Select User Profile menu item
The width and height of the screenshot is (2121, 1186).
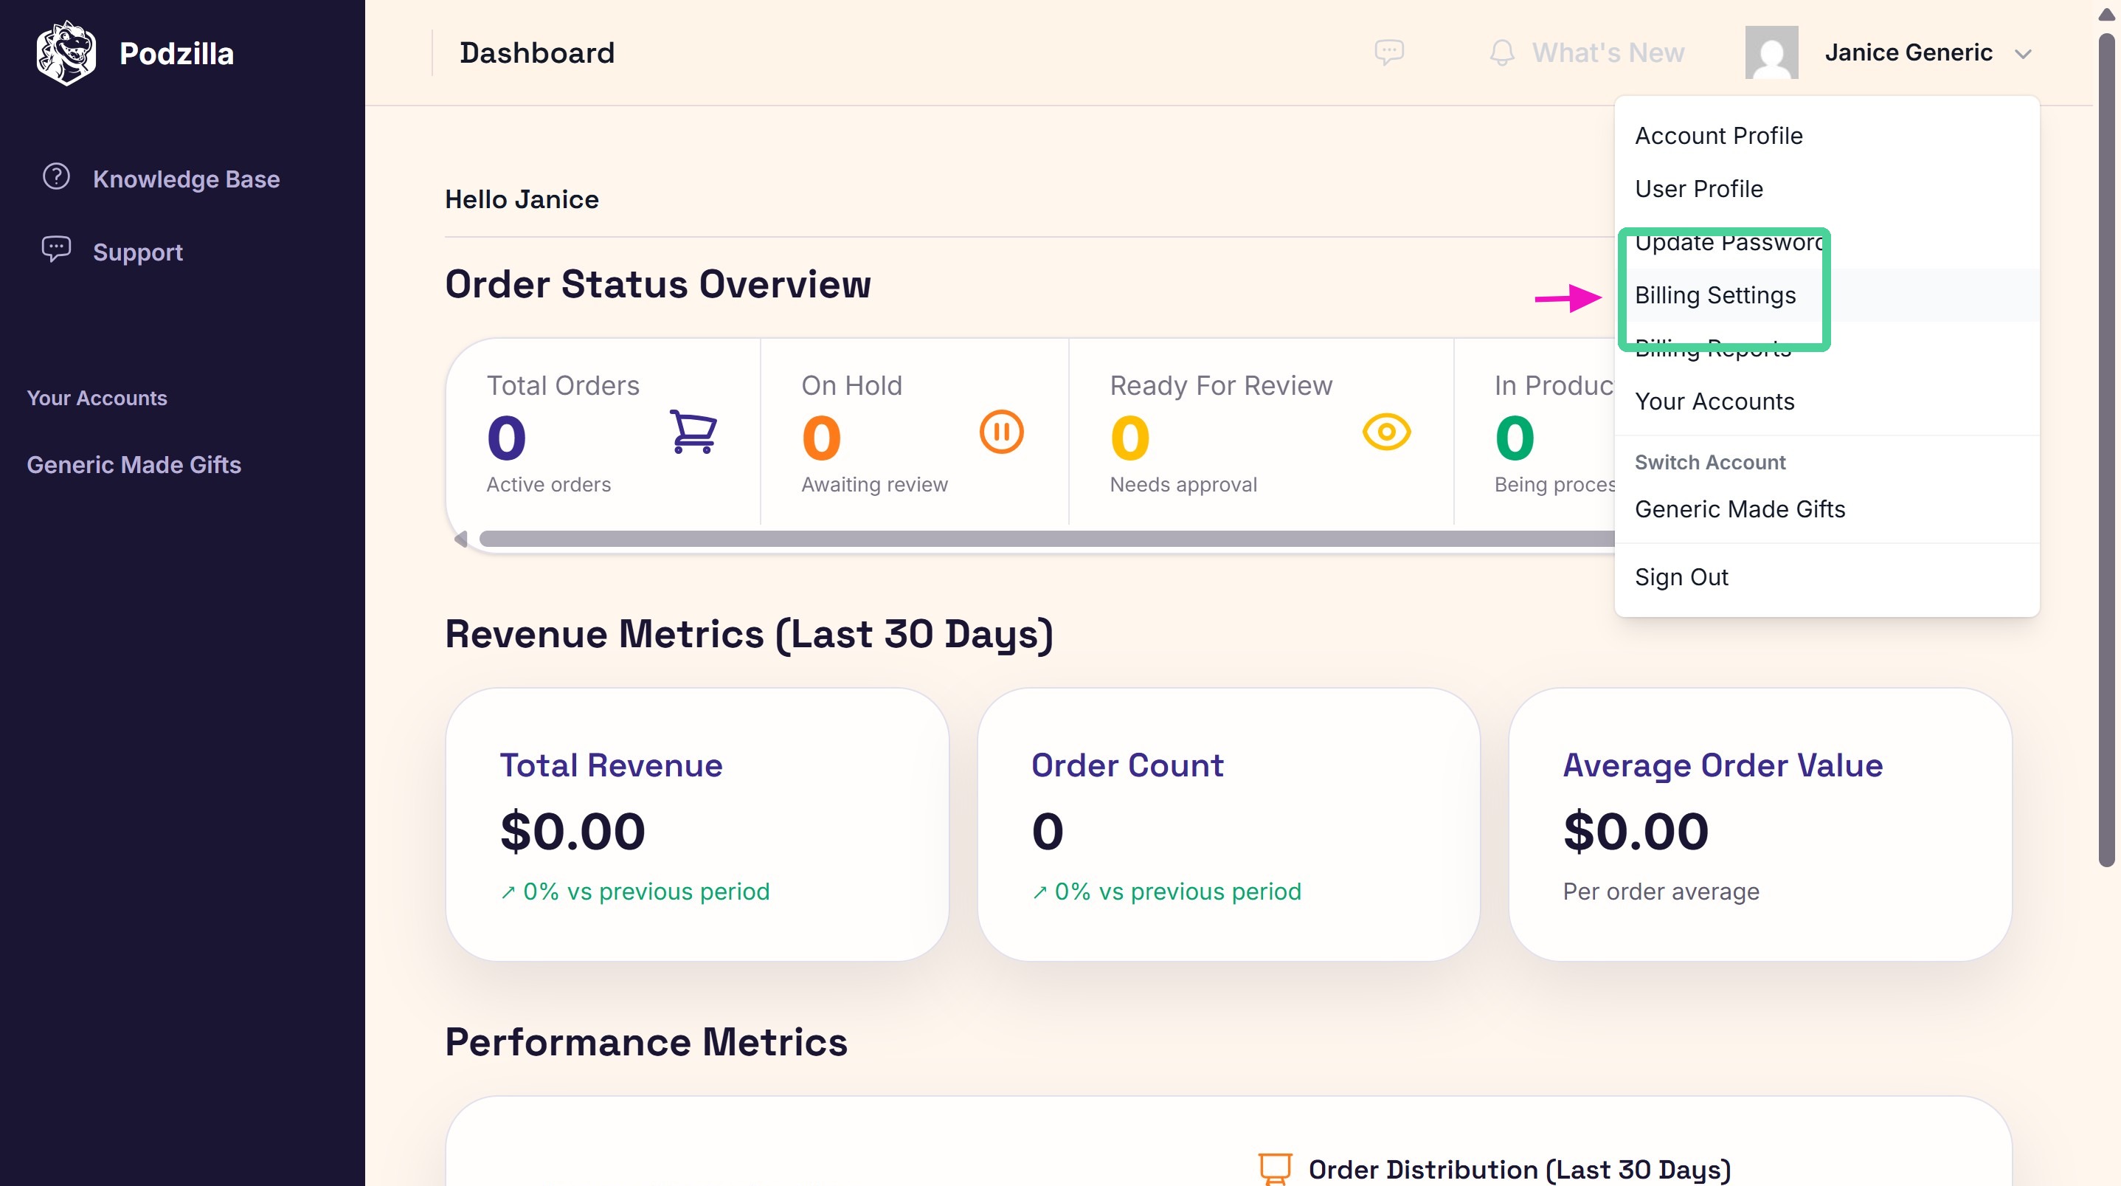[1826, 189]
